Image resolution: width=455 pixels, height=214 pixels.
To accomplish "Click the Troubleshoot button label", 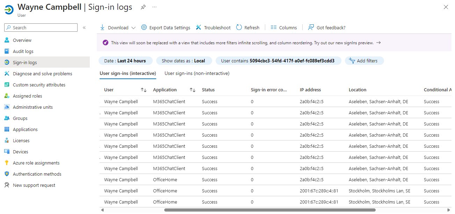I will point(217,28).
